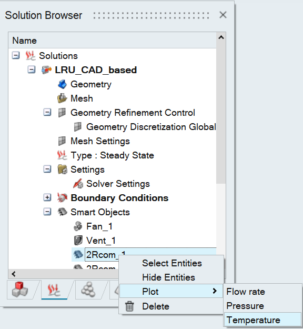Select the Type : Steady State item
Viewport: 303px width, 329px height.
pos(112,155)
